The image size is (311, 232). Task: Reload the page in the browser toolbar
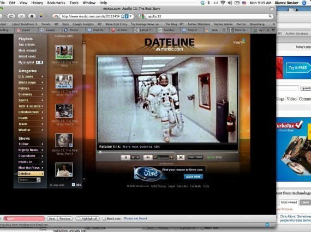point(11,16)
